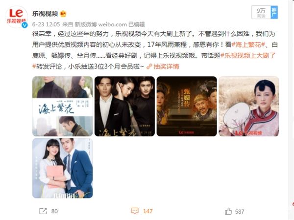This screenshot has height=220, width=294.
Task: Click the 9万 reading count box
Action: (261, 12)
